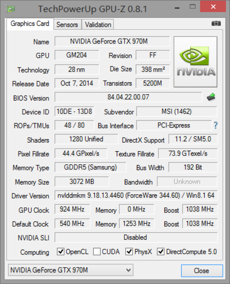This screenshot has height=284, width=230.
Task: Click the Transistors value 5200M
Action: coord(153,83)
